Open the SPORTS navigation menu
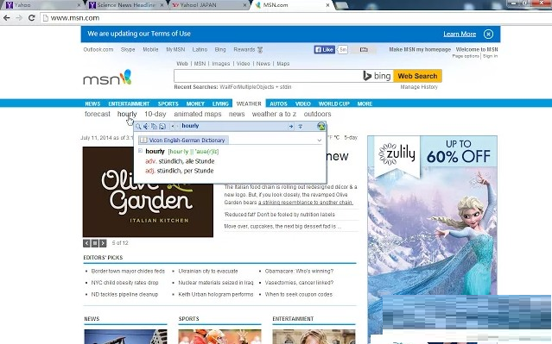Viewport: 552px width, 344px height. 168,103
